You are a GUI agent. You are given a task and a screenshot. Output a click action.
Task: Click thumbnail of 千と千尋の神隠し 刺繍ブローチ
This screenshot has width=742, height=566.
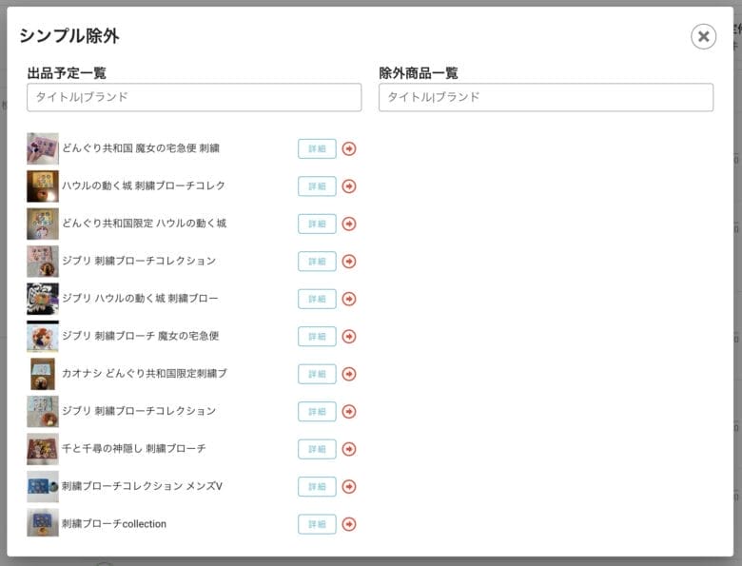pyautogui.click(x=43, y=449)
